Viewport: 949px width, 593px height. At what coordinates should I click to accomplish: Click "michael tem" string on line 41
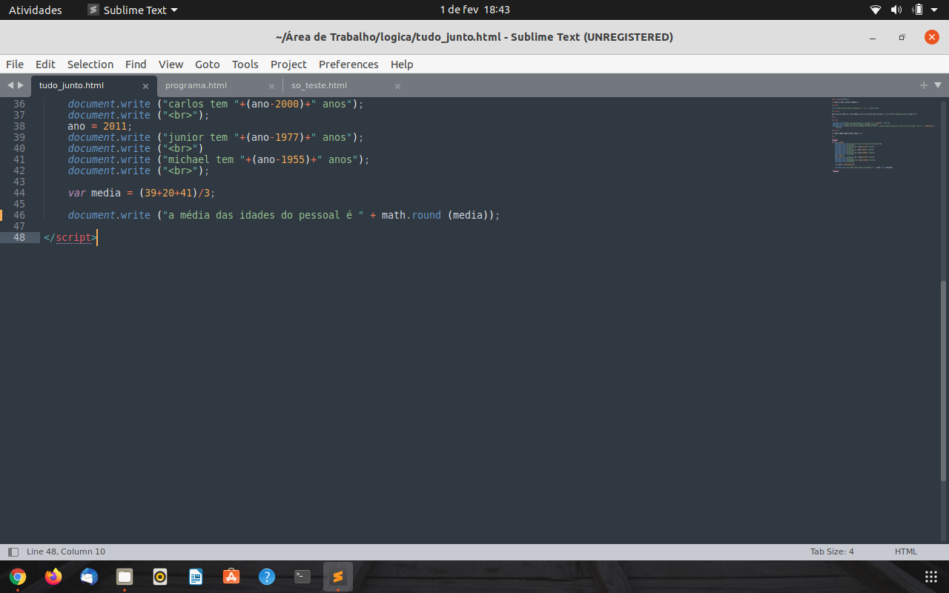coord(202,159)
